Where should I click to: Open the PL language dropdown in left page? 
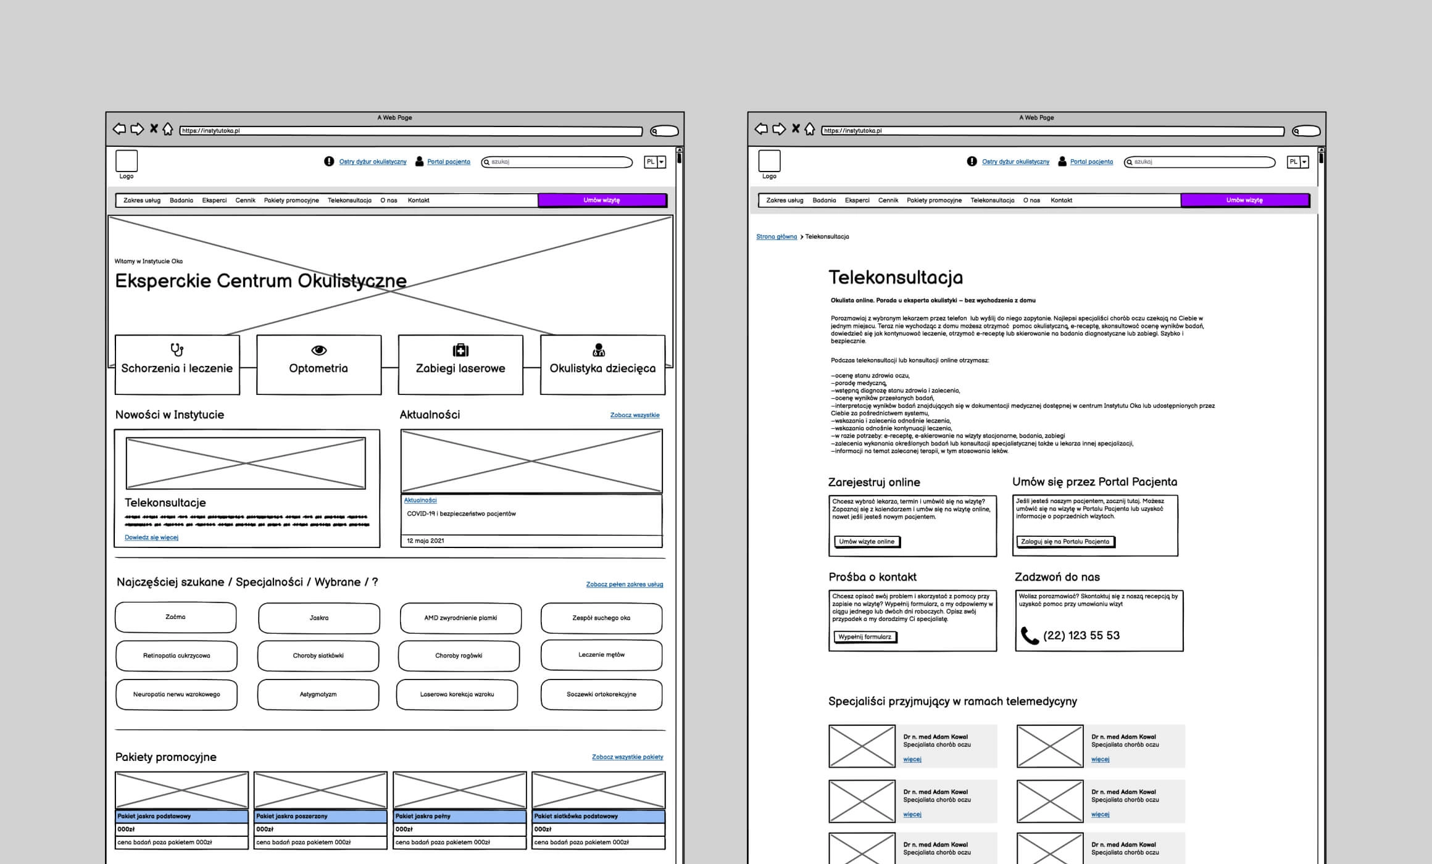pyautogui.click(x=655, y=162)
